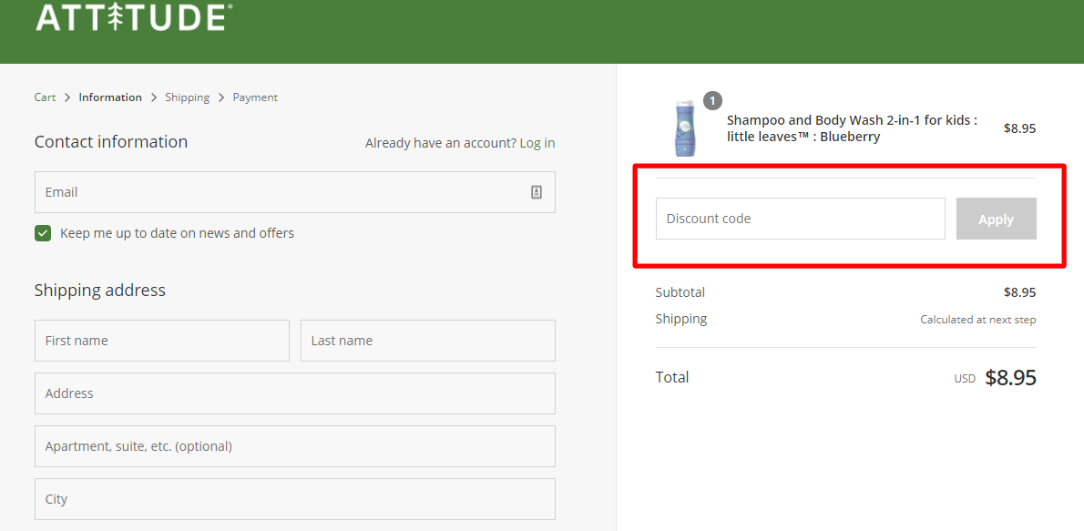Click the Already have an account text

coord(440,143)
